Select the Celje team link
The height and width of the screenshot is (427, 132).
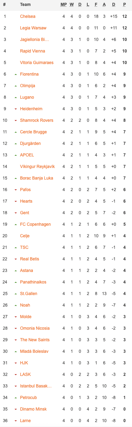tap(25, 236)
